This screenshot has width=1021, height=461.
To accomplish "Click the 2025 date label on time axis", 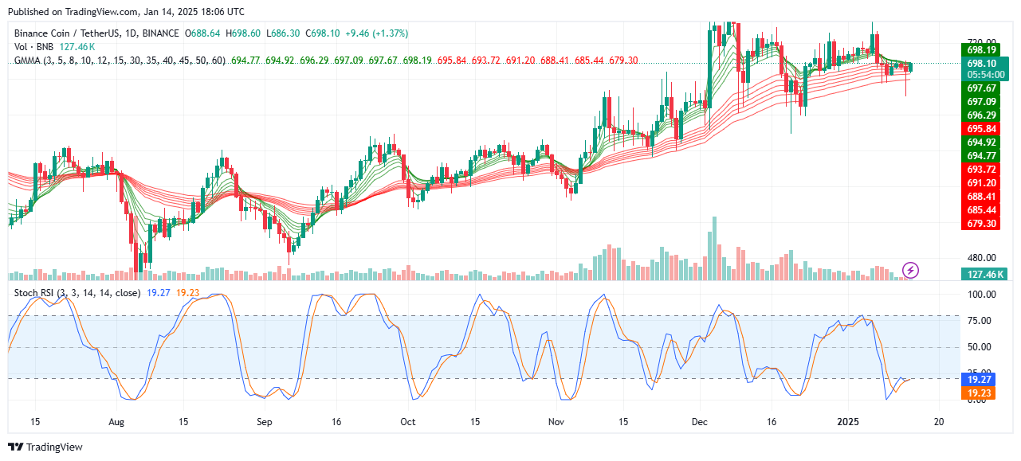I will (x=849, y=422).
